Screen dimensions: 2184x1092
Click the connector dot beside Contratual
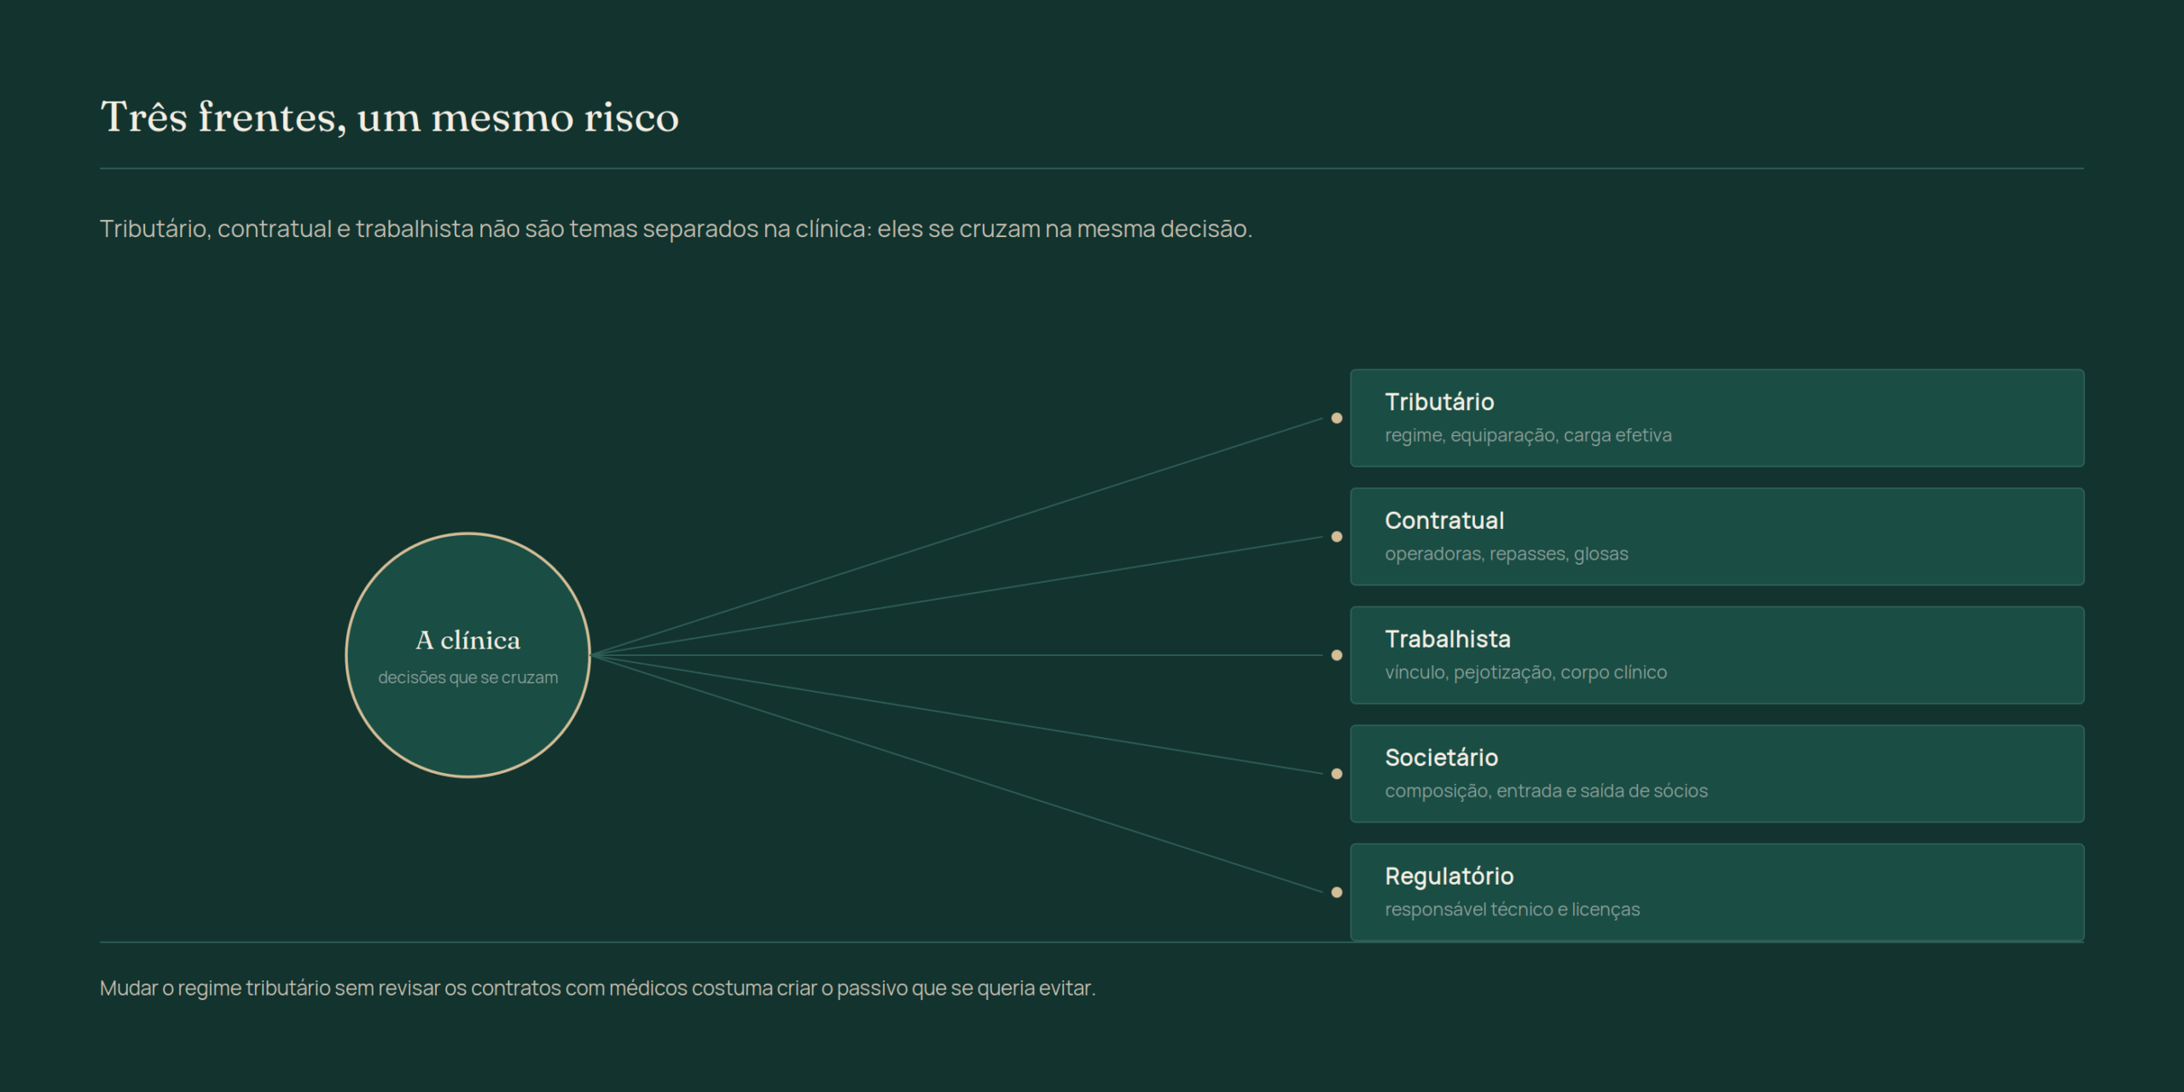(x=1337, y=537)
